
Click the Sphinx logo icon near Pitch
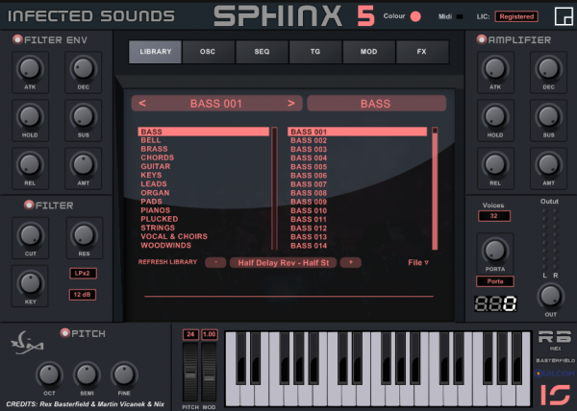27,343
